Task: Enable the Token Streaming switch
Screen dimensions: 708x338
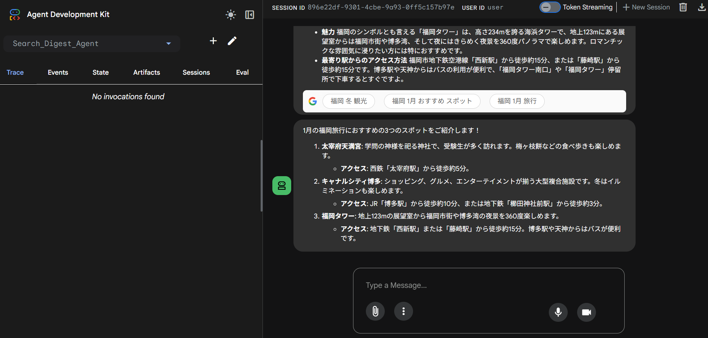Action: (550, 7)
